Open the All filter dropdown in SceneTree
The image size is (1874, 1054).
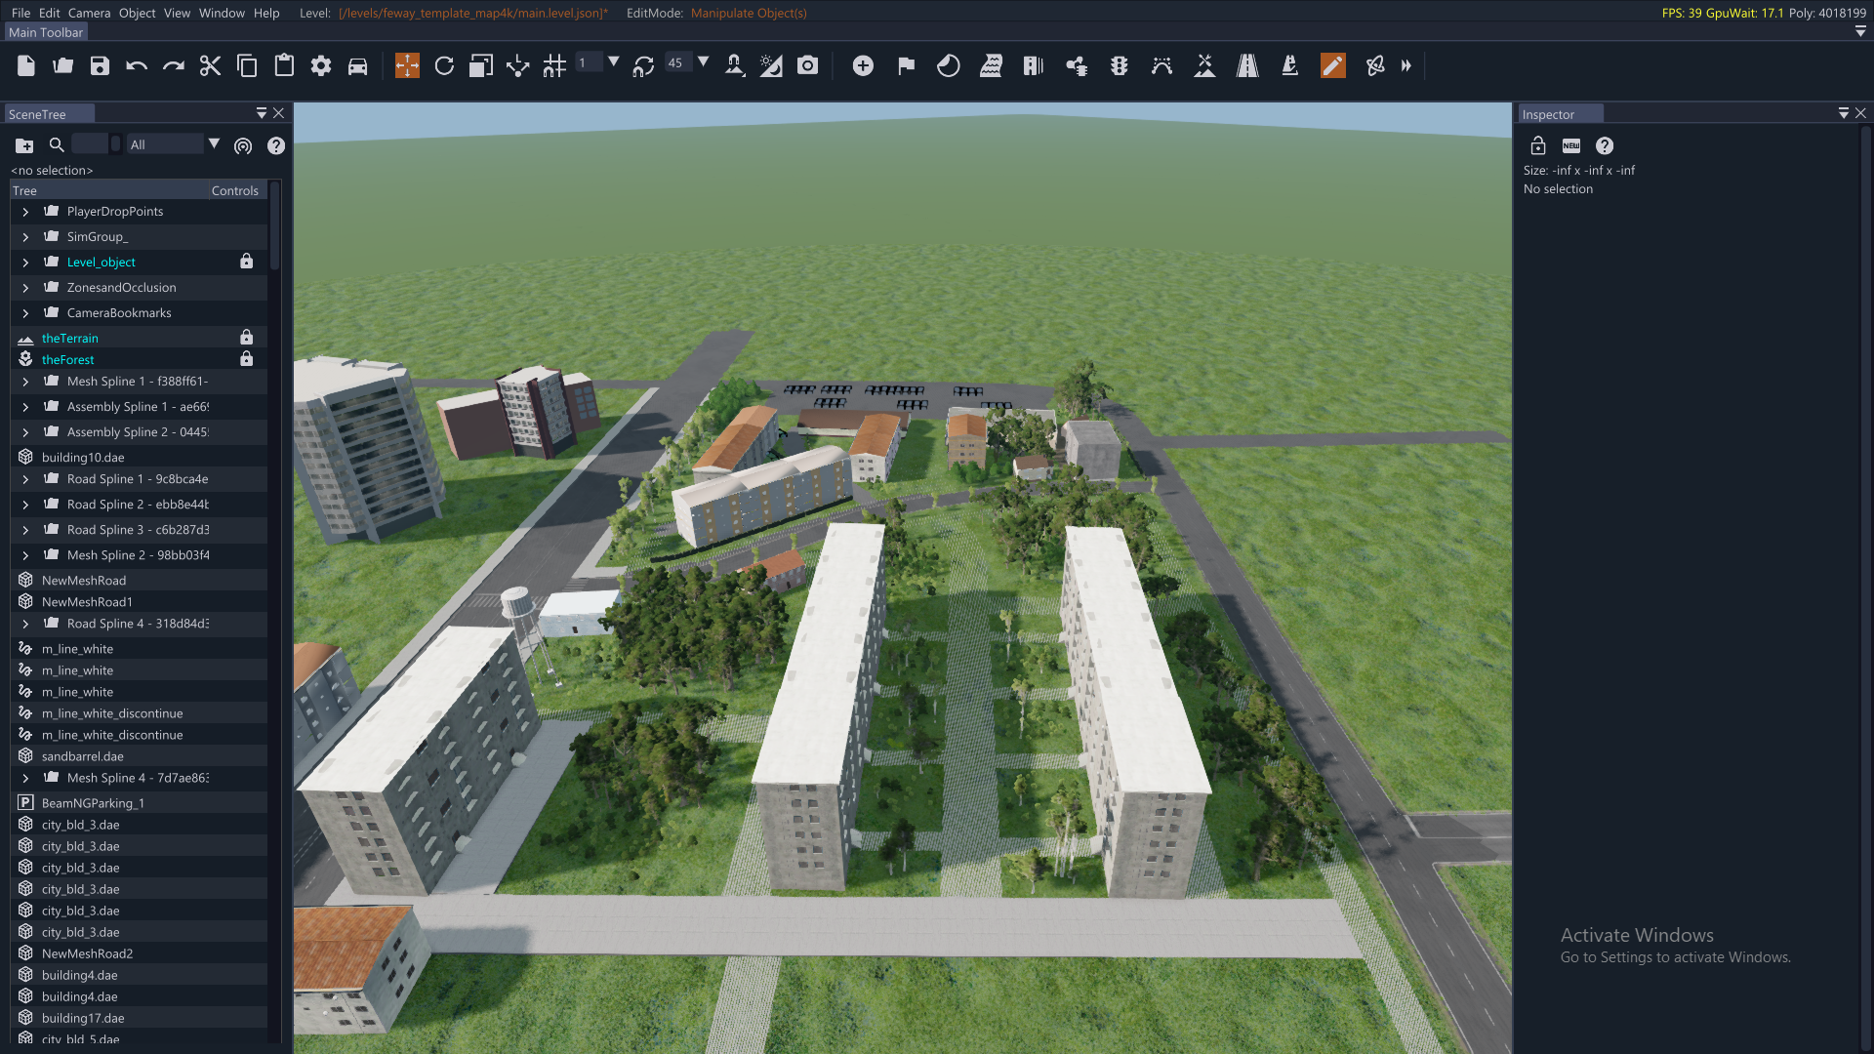[x=214, y=144]
